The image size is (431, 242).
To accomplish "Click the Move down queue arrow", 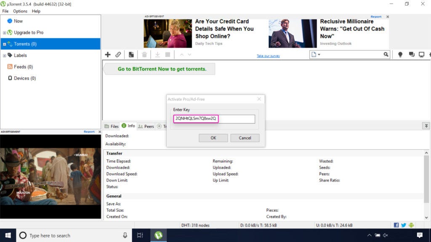I will 189,55.
